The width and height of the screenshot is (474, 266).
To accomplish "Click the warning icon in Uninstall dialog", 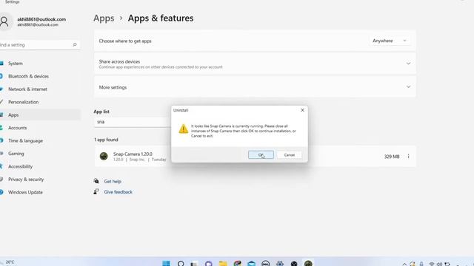I will point(183,129).
